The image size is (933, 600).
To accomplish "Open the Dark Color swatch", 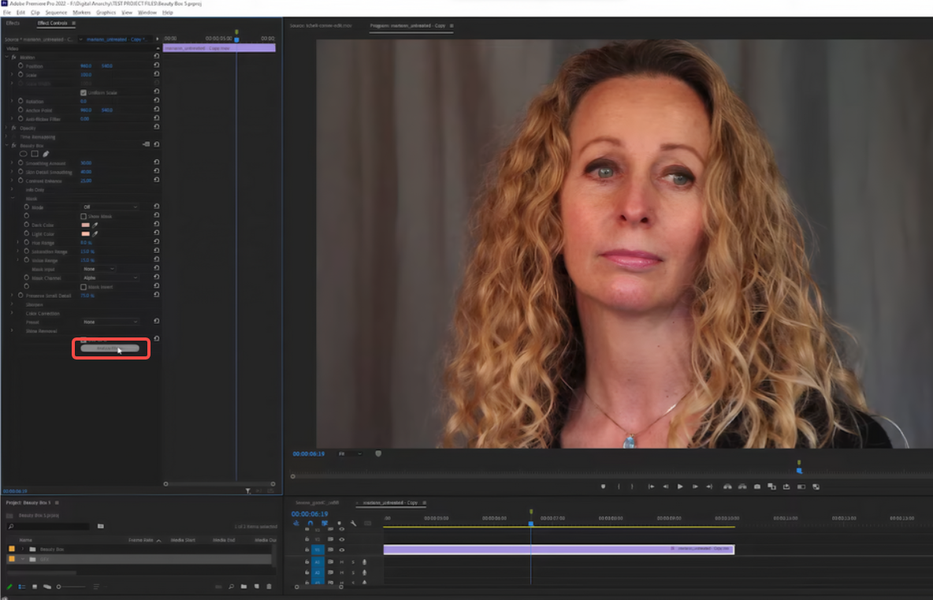I will [86, 225].
